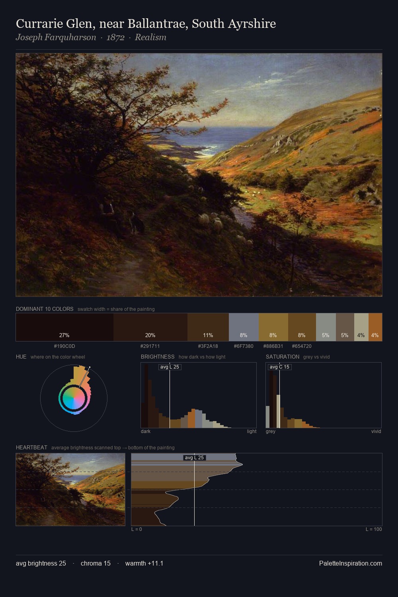Pick the 8% brown swatch #654720
The image size is (398, 597).
302,327
